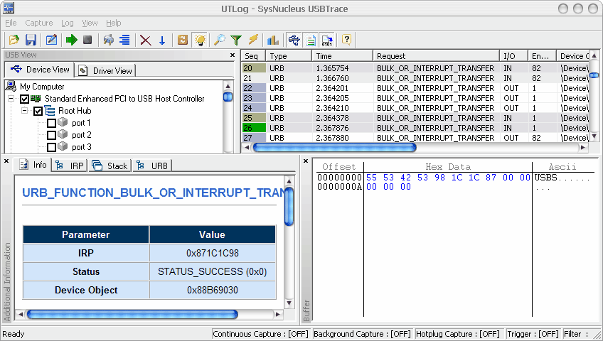Click the green Start Capture arrow
This screenshot has height=341, width=603.
[71, 40]
